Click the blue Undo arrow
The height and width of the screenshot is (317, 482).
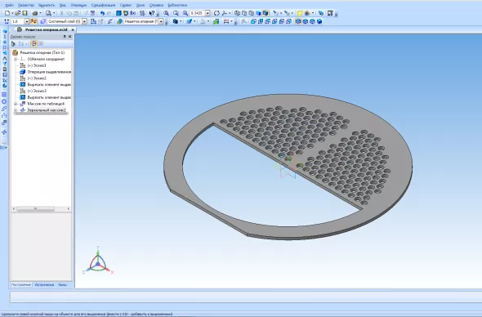tap(102, 13)
